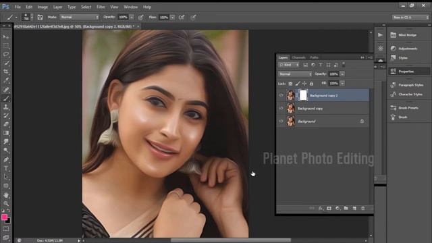The width and height of the screenshot is (432, 243).
Task: Select the Pen tool
Action: 6,159
